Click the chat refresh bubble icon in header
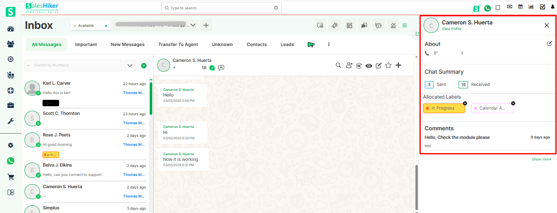Viewport: 557px width, 213px height. pos(359,65)
